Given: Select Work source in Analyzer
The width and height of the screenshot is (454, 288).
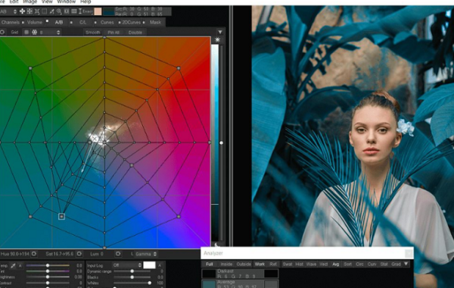Looking at the screenshot, I should pos(260,265).
